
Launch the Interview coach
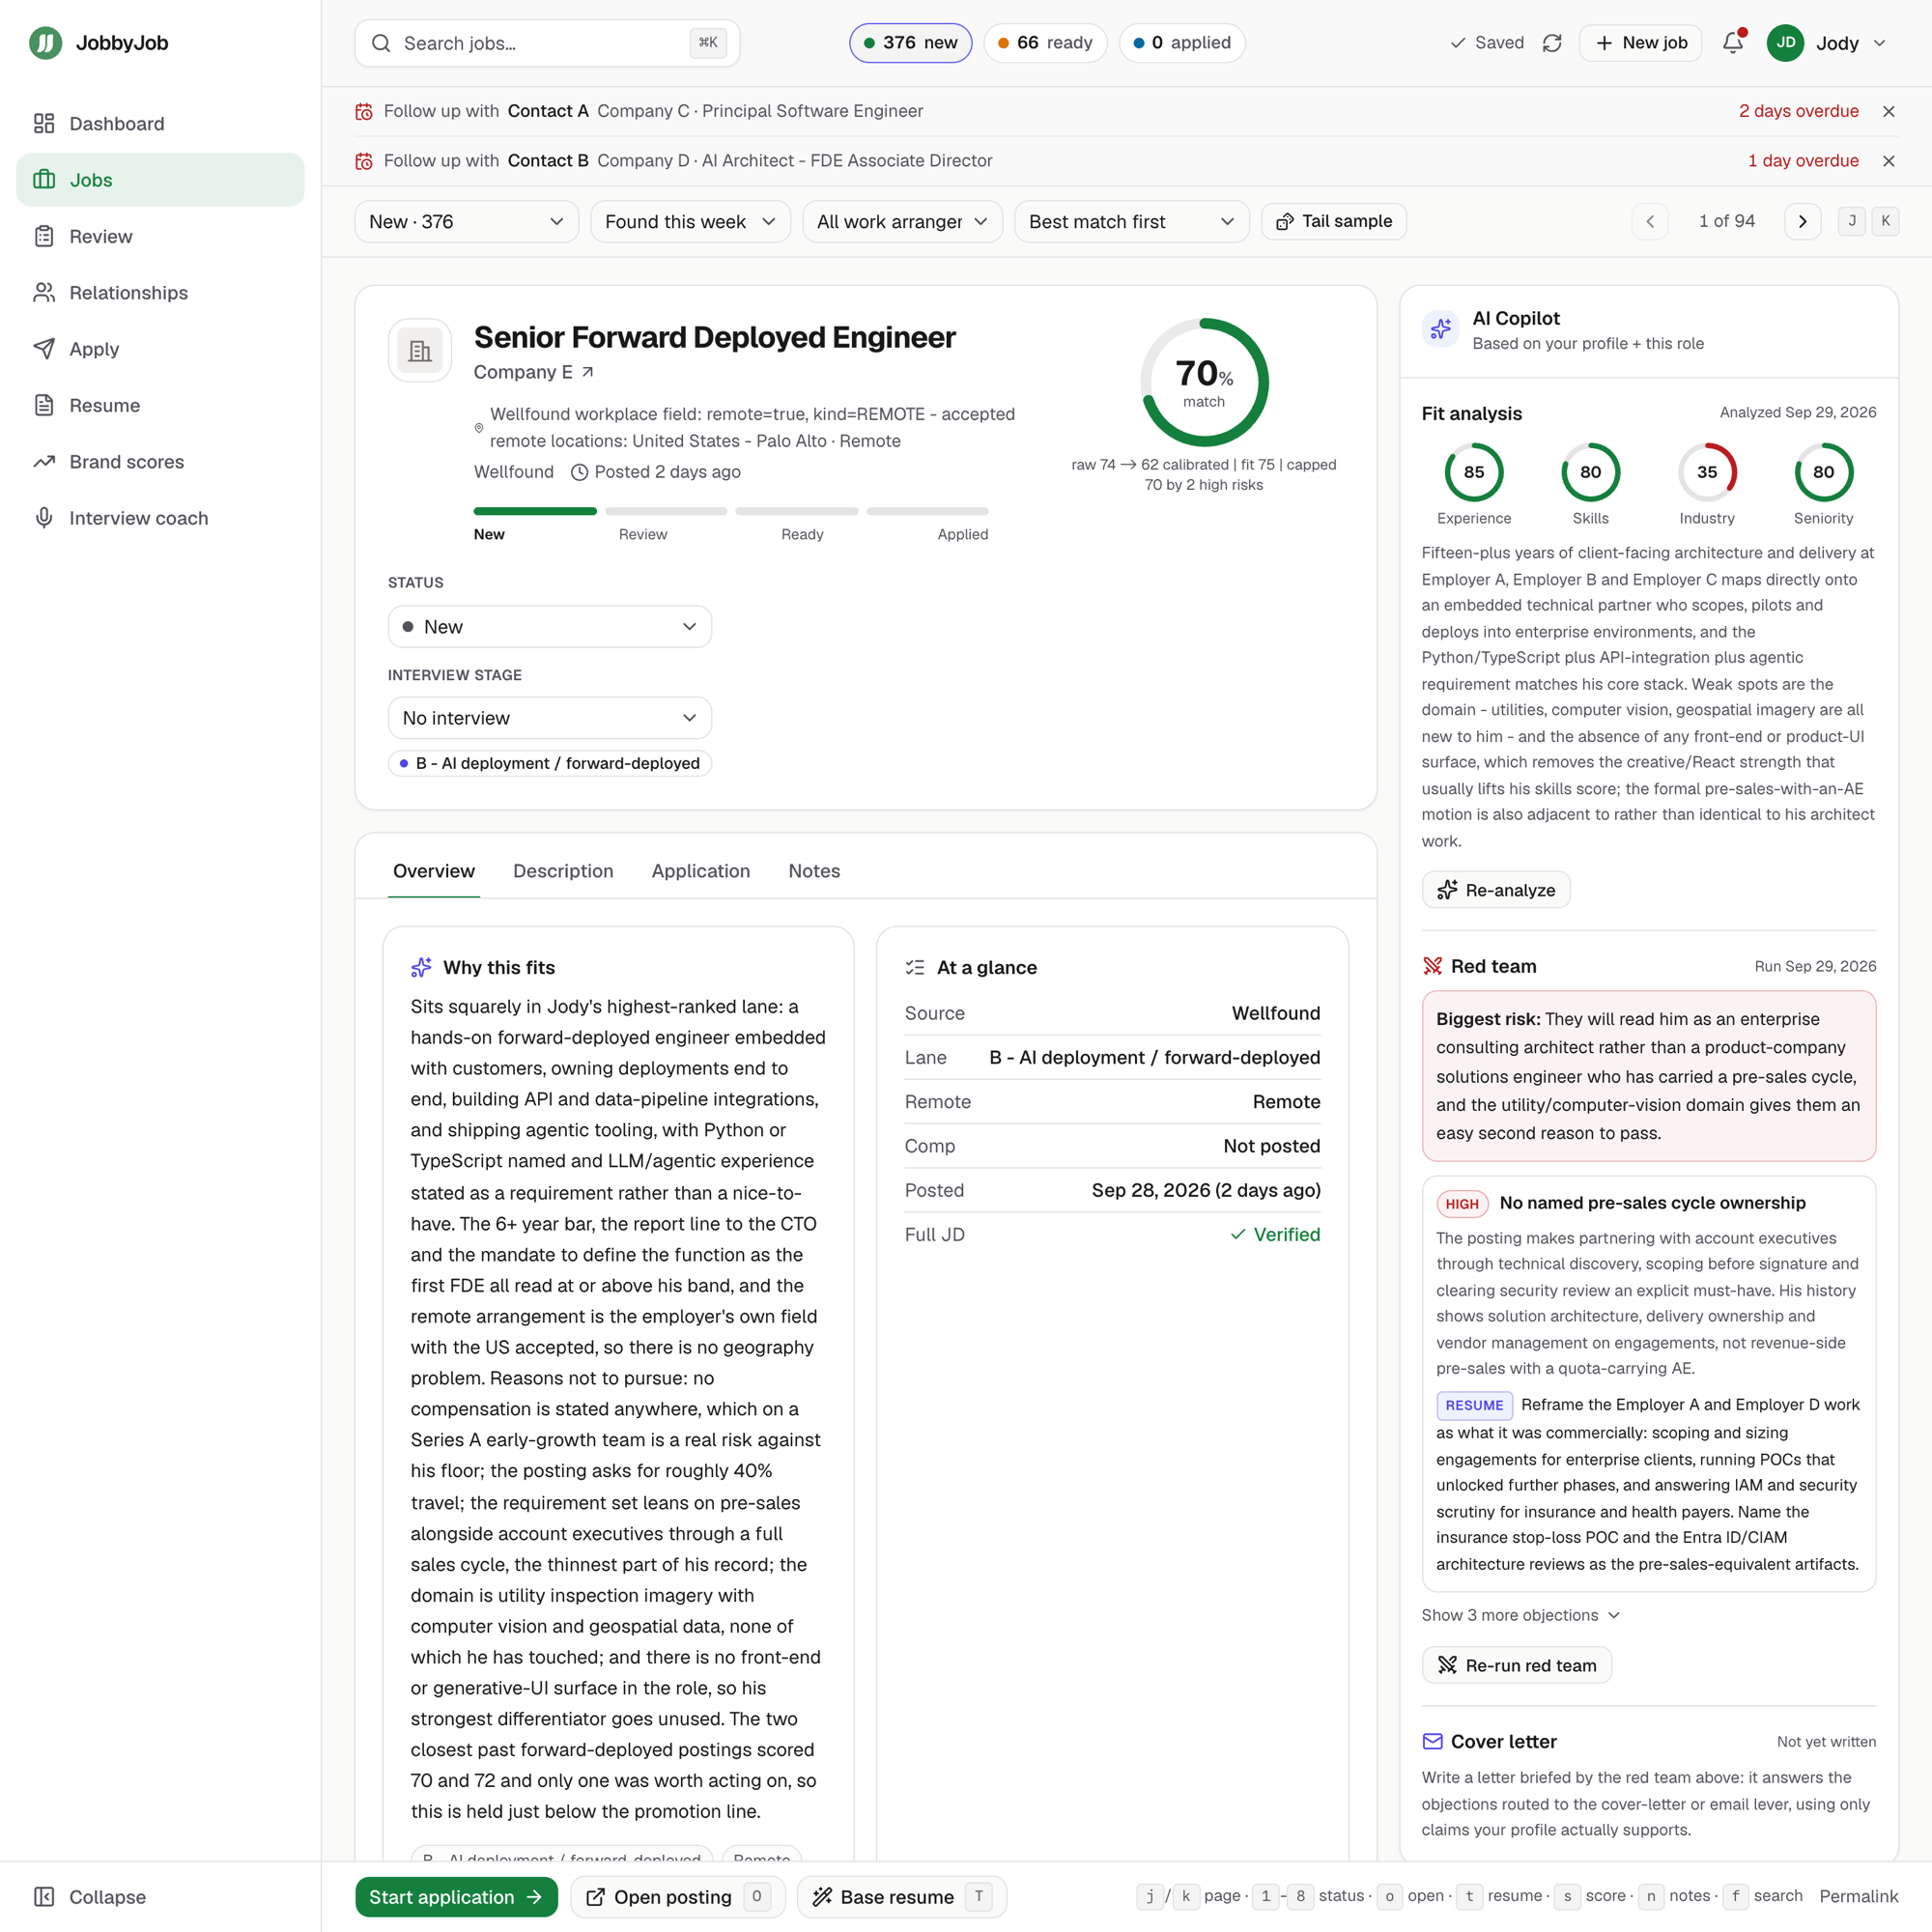[x=160, y=518]
